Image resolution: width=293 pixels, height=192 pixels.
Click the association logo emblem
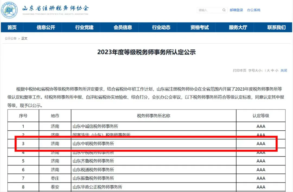coord(9,10)
